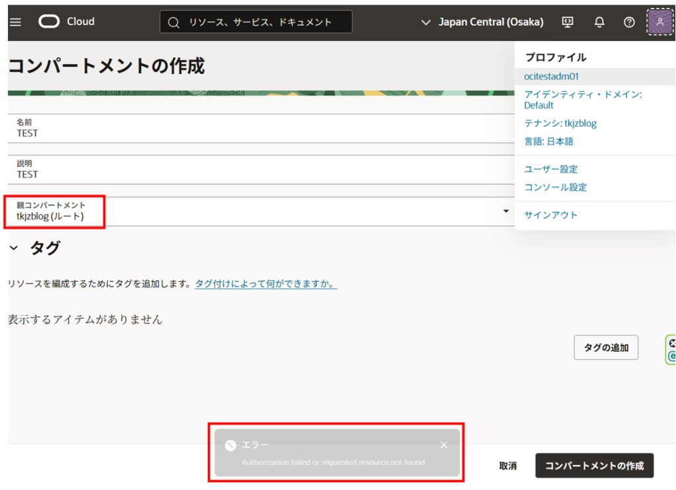The height and width of the screenshot is (490, 676).
Task: Click the タグの追加 button
Action: 605,347
